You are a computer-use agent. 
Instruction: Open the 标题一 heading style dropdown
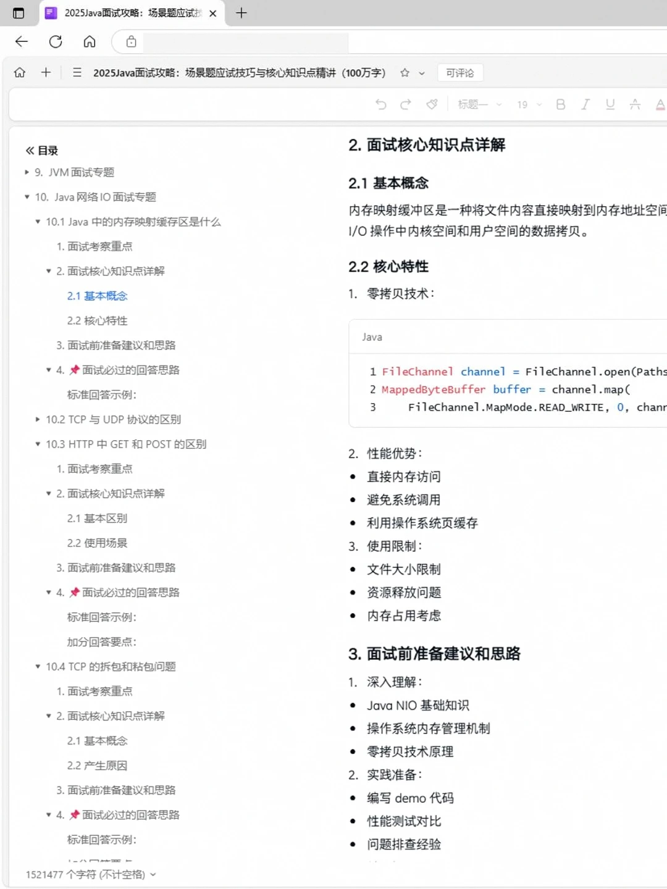[x=479, y=105]
